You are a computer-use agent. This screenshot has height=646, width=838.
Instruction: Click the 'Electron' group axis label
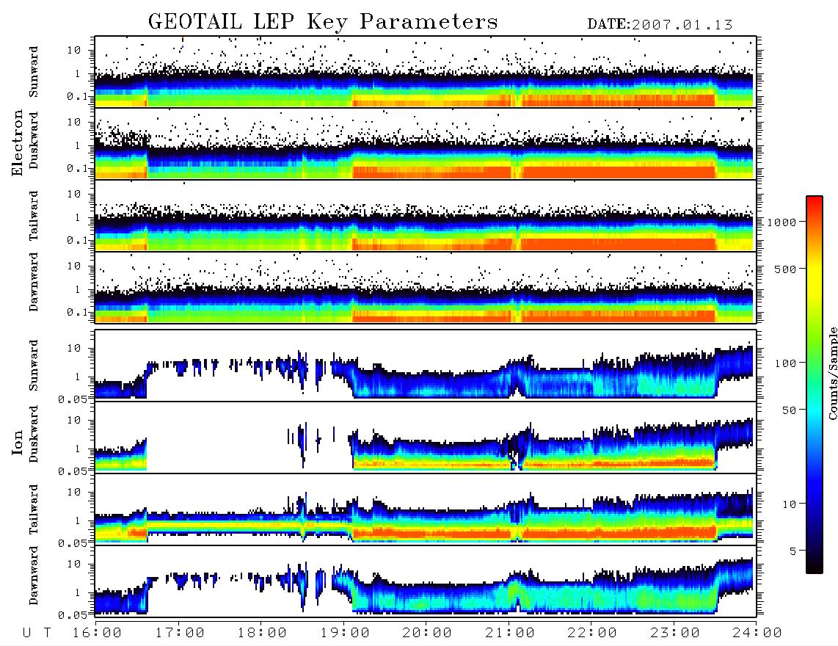click(18, 143)
